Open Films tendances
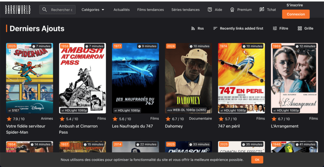This screenshot has height=167, width=324. click(150, 10)
